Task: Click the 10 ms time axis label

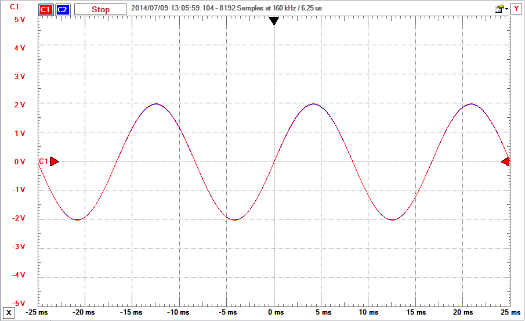Action: pos(368,312)
